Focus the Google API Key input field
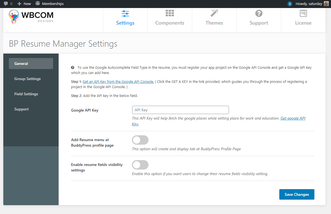Screen dimensions: 331x214 click(x=181, y=110)
